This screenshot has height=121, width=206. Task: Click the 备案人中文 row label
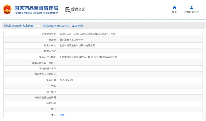(50, 45)
